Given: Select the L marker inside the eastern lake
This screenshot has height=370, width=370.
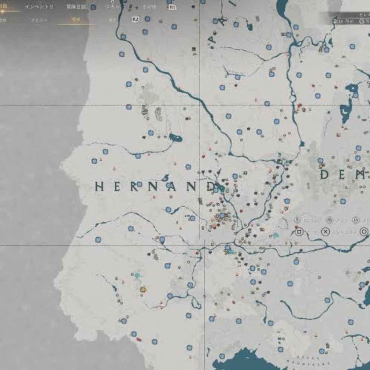Looking at the screenshot, I should point(346,113).
